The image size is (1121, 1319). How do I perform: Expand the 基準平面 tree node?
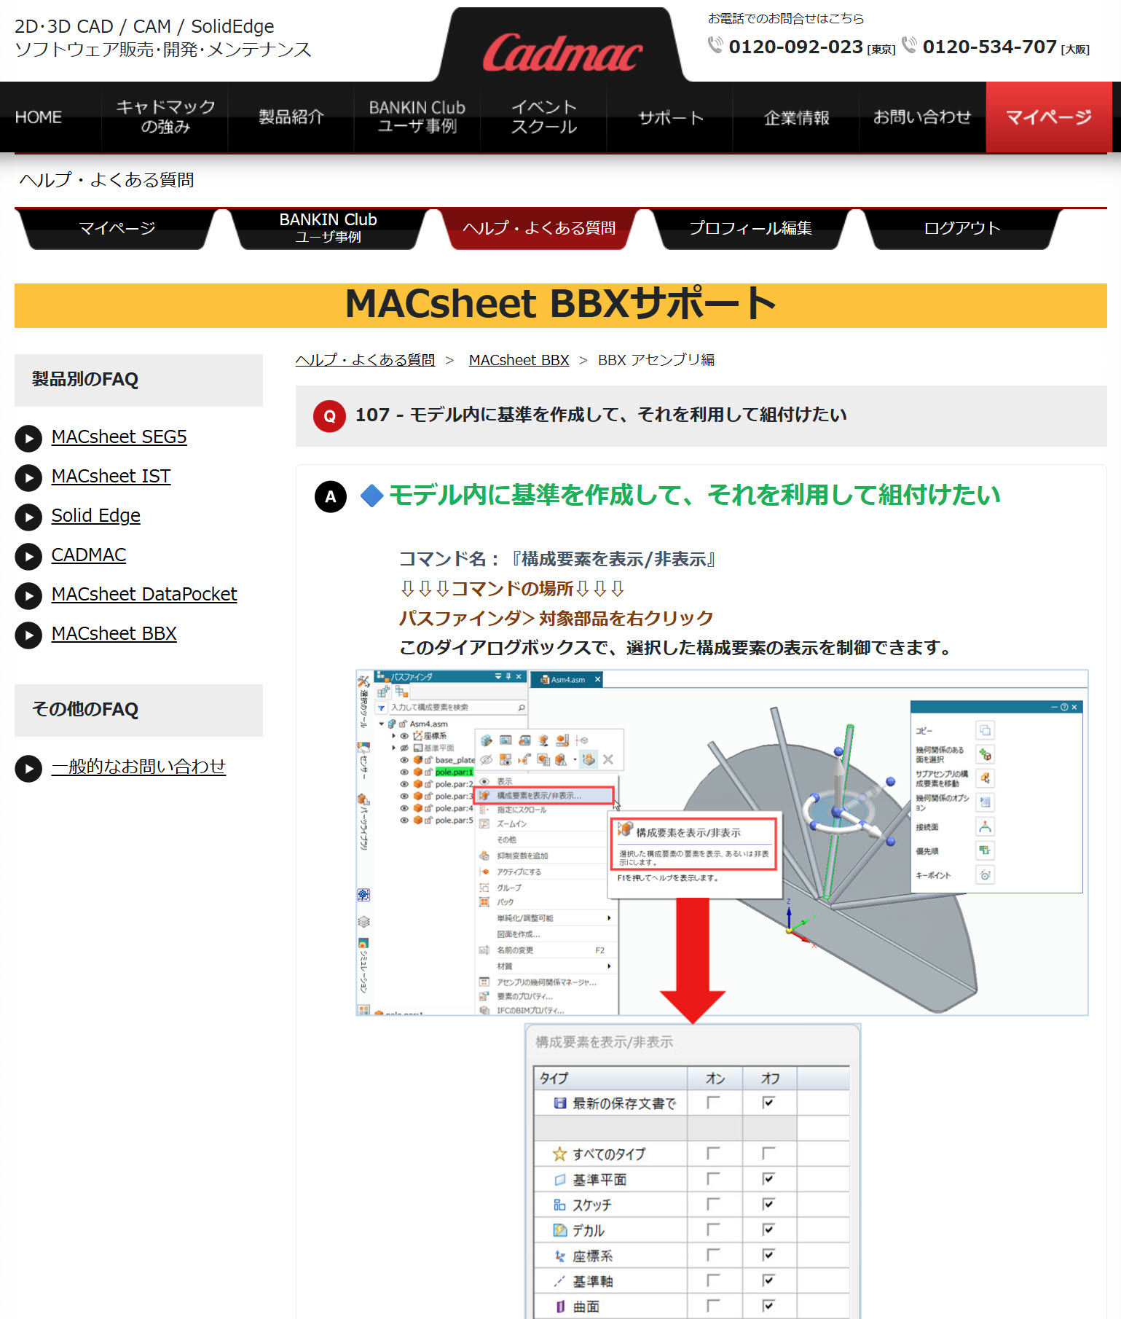pos(393,748)
